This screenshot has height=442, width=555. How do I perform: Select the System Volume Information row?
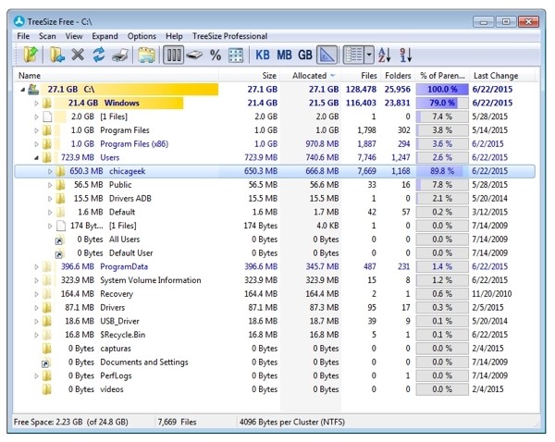[275, 280]
